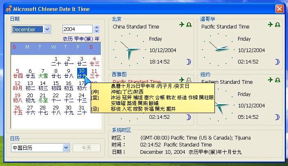
Task: Click the moon icon in Seattle panel
Action: (189, 117)
